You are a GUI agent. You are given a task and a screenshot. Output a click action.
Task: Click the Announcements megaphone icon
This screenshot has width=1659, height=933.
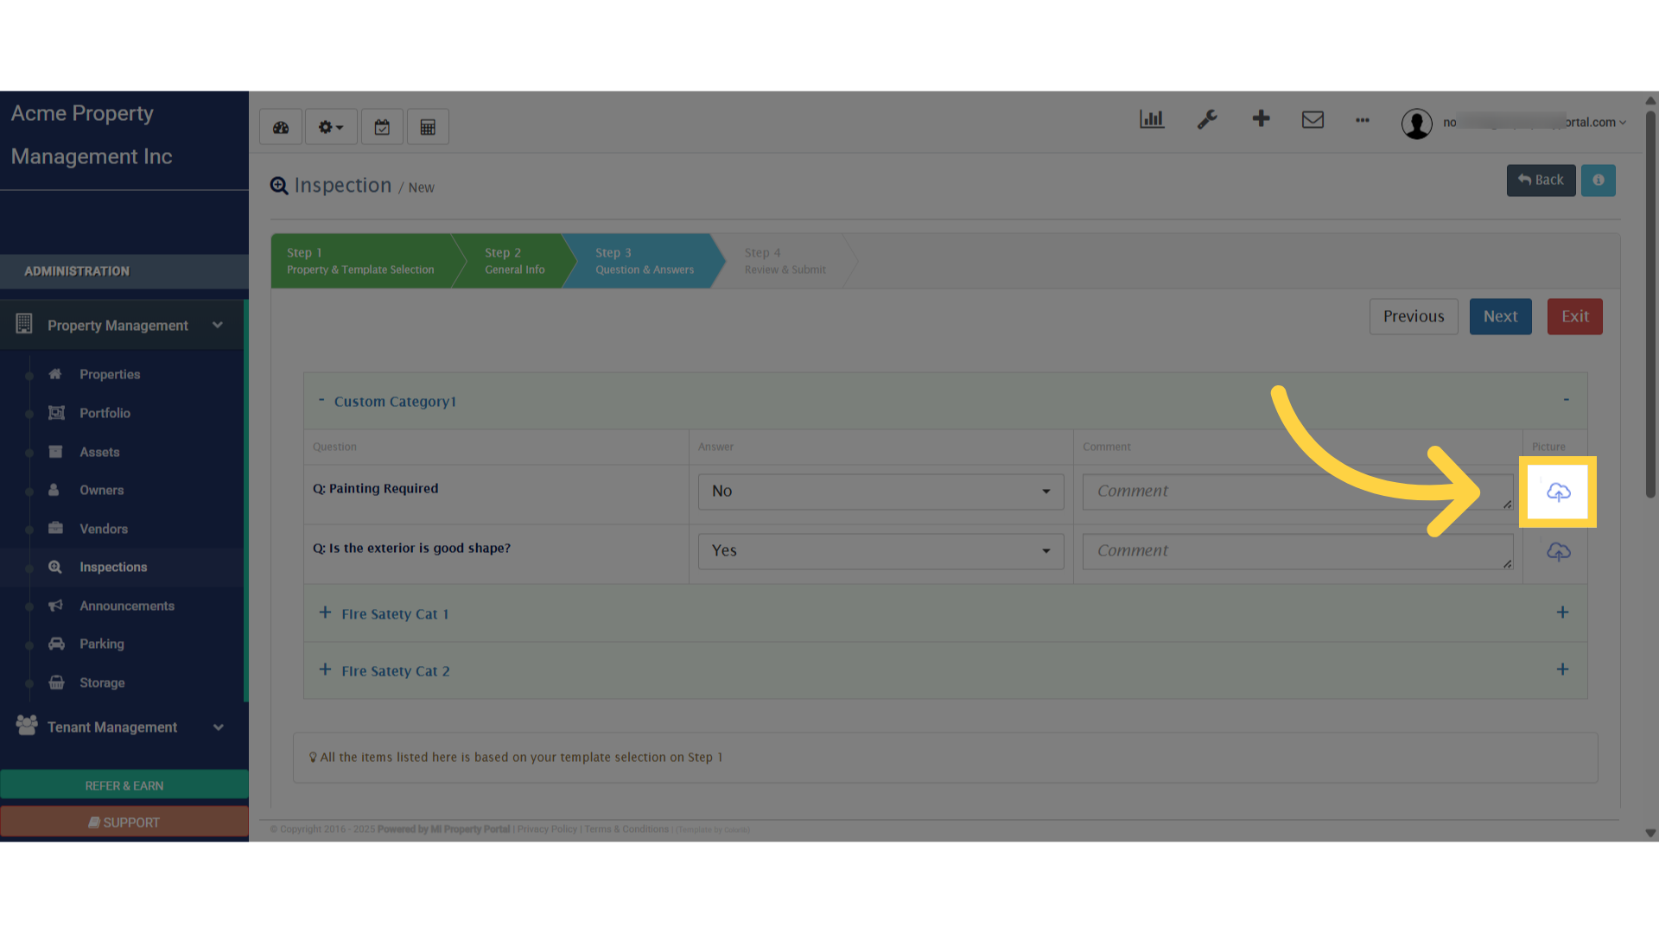tap(56, 606)
